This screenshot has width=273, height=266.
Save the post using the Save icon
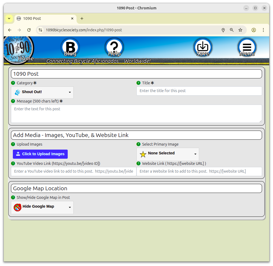203,47
